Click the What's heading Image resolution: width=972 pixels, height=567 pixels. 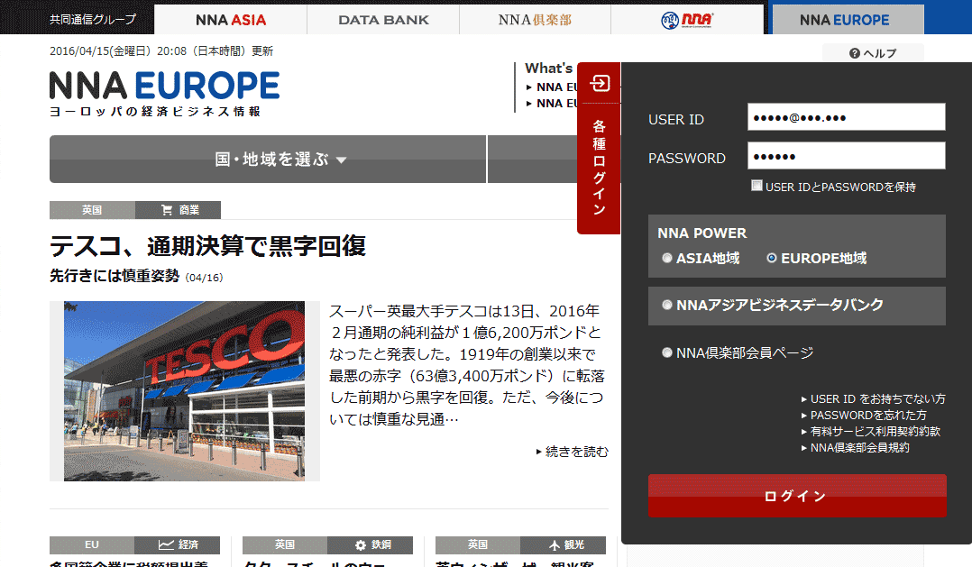tap(548, 69)
